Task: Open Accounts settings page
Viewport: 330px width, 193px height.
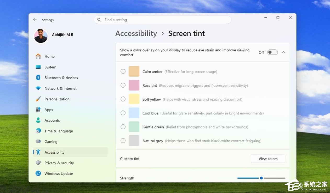Action: coord(70,120)
